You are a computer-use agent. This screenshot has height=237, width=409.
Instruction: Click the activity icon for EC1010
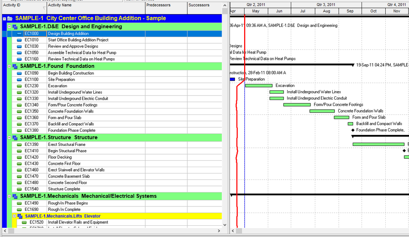click(19, 40)
